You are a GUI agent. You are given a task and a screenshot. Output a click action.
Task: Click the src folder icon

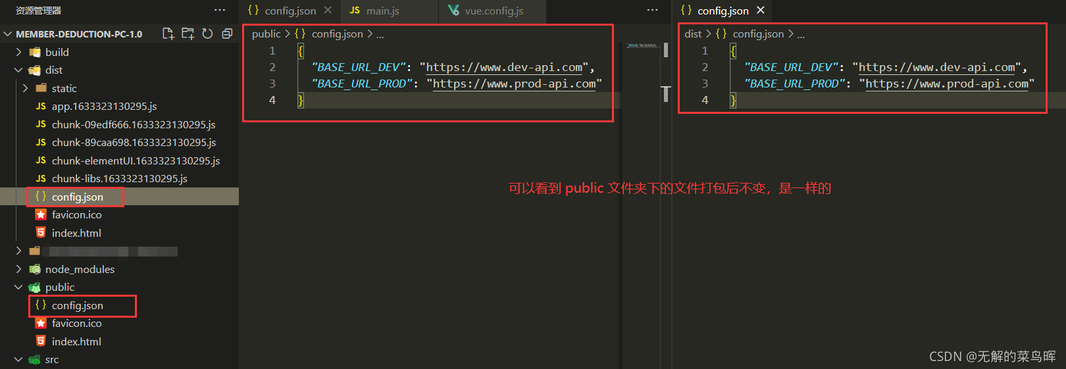[x=35, y=360]
